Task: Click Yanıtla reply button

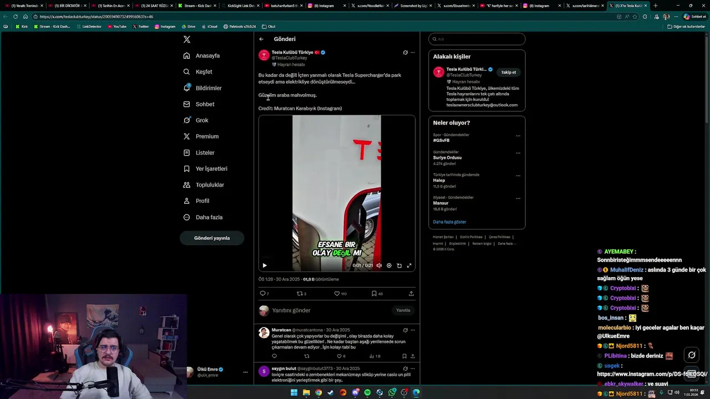Action: 403,310
